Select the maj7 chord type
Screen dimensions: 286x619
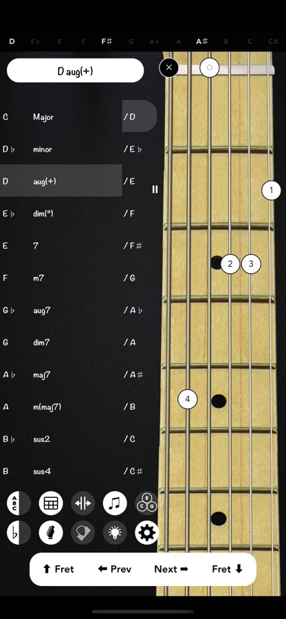(x=41, y=375)
